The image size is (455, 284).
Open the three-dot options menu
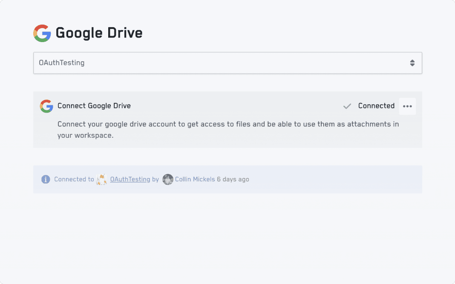(x=407, y=106)
